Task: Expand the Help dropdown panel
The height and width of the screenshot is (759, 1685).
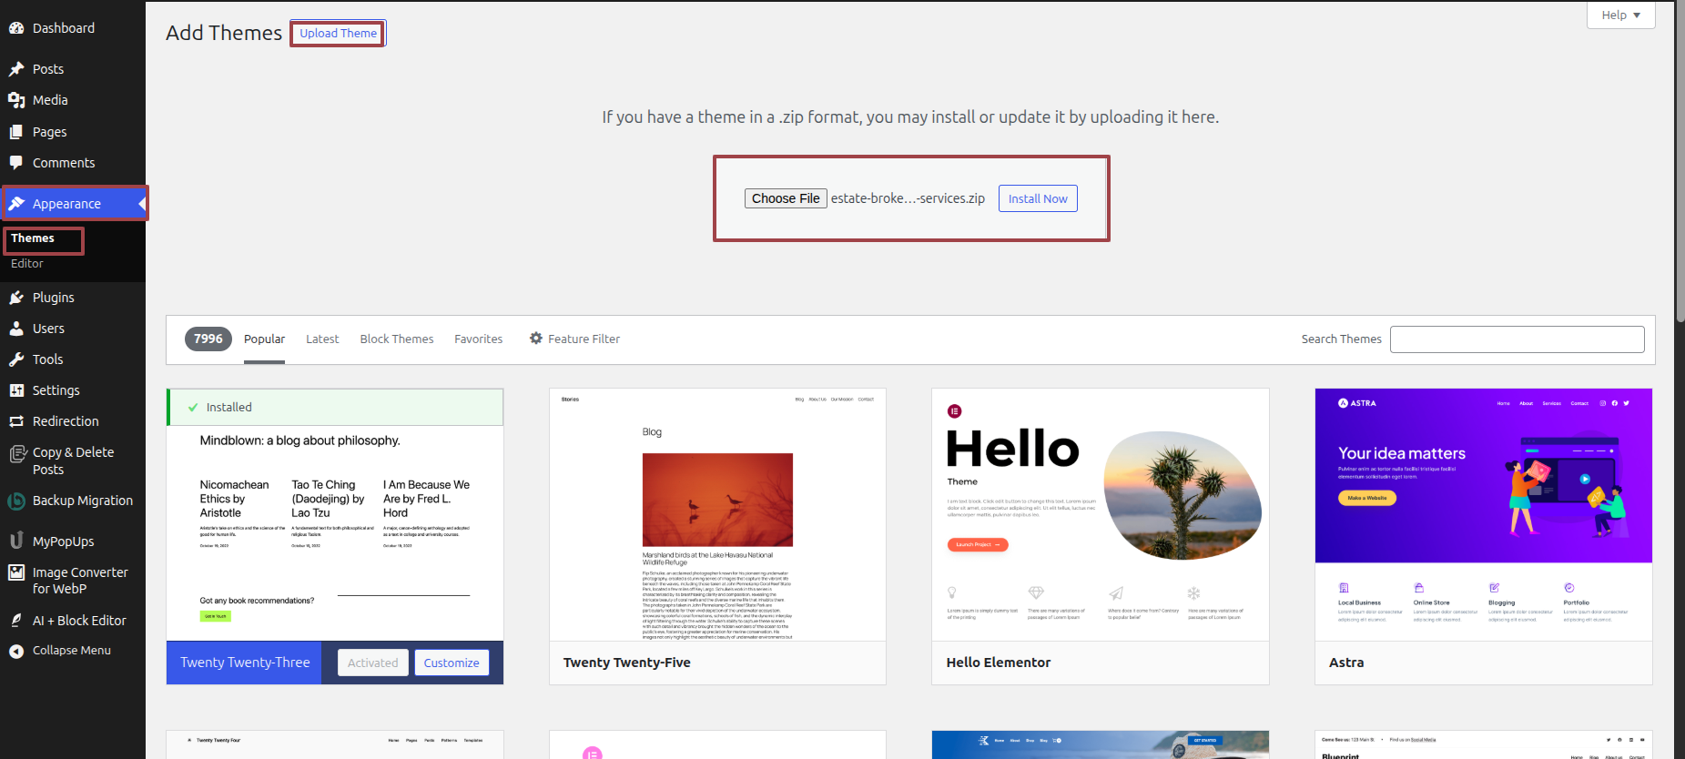Action: [1620, 15]
